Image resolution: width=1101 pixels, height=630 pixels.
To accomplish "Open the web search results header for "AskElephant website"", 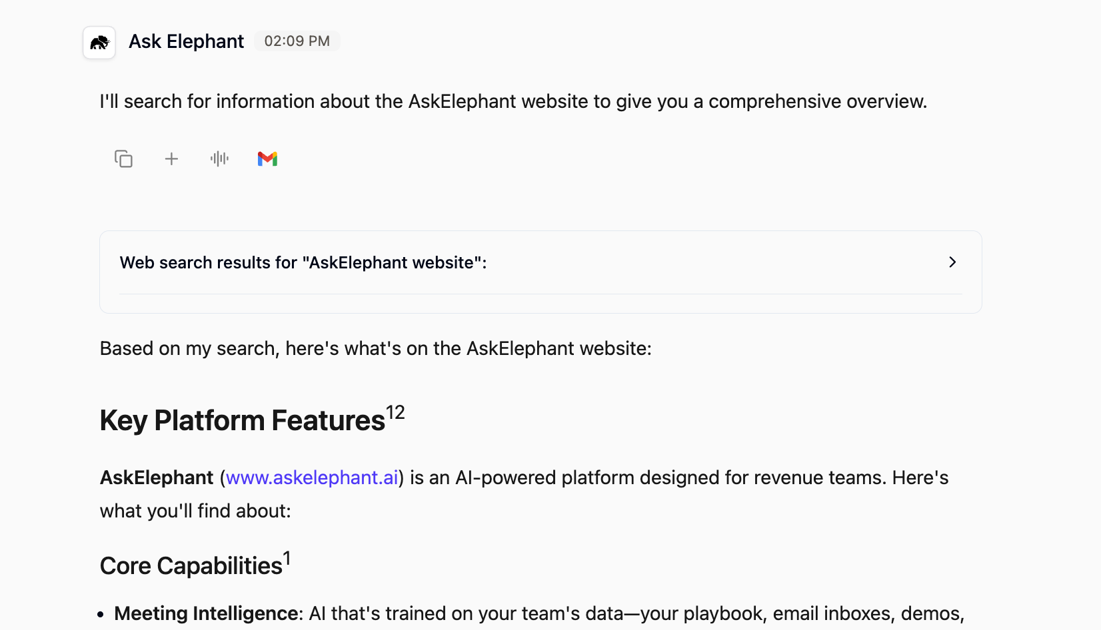I will (x=541, y=262).
